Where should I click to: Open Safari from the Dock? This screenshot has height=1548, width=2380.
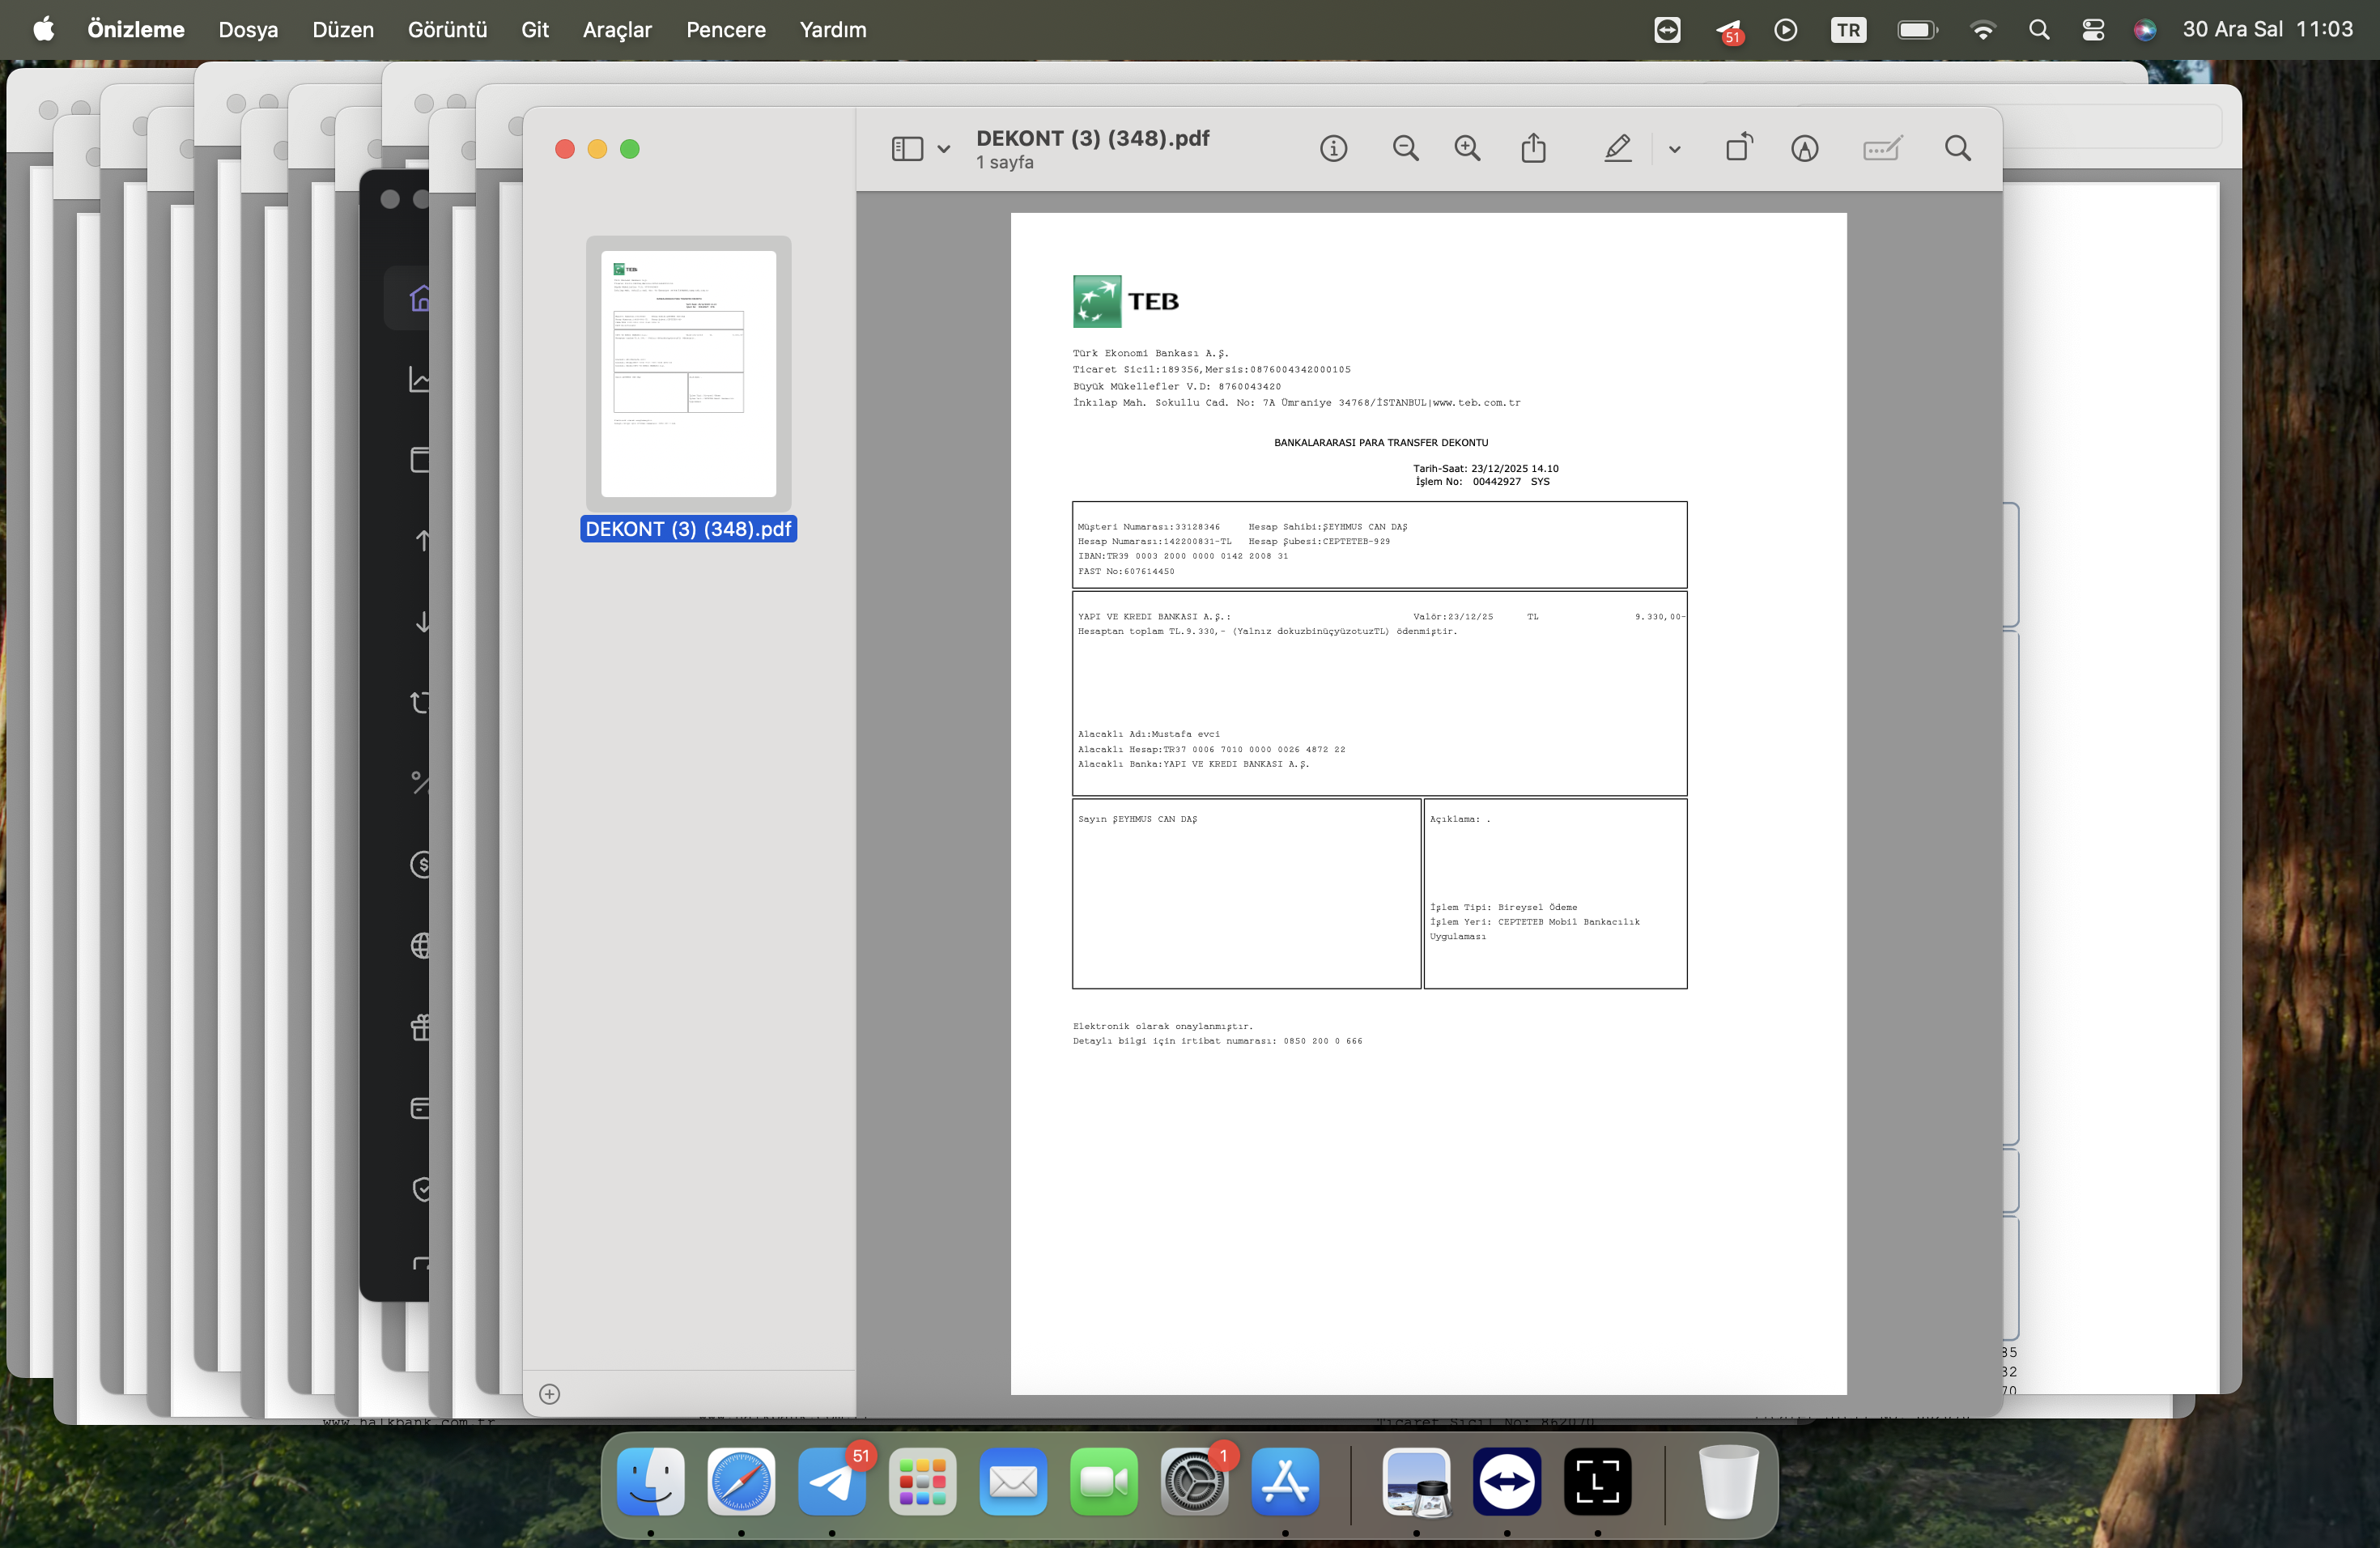click(741, 1481)
